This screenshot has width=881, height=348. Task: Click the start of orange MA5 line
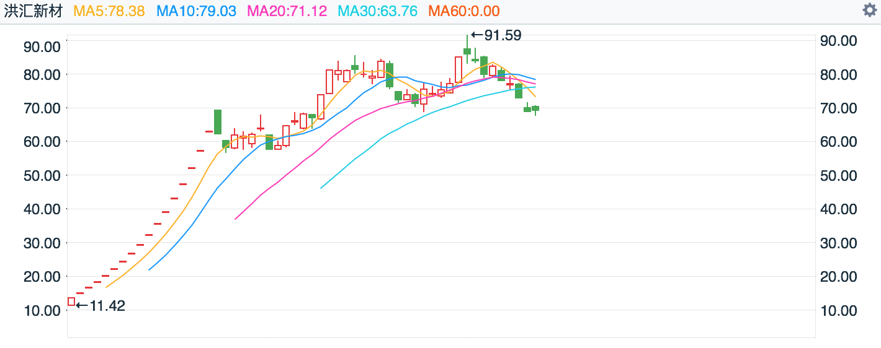click(107, 287)
